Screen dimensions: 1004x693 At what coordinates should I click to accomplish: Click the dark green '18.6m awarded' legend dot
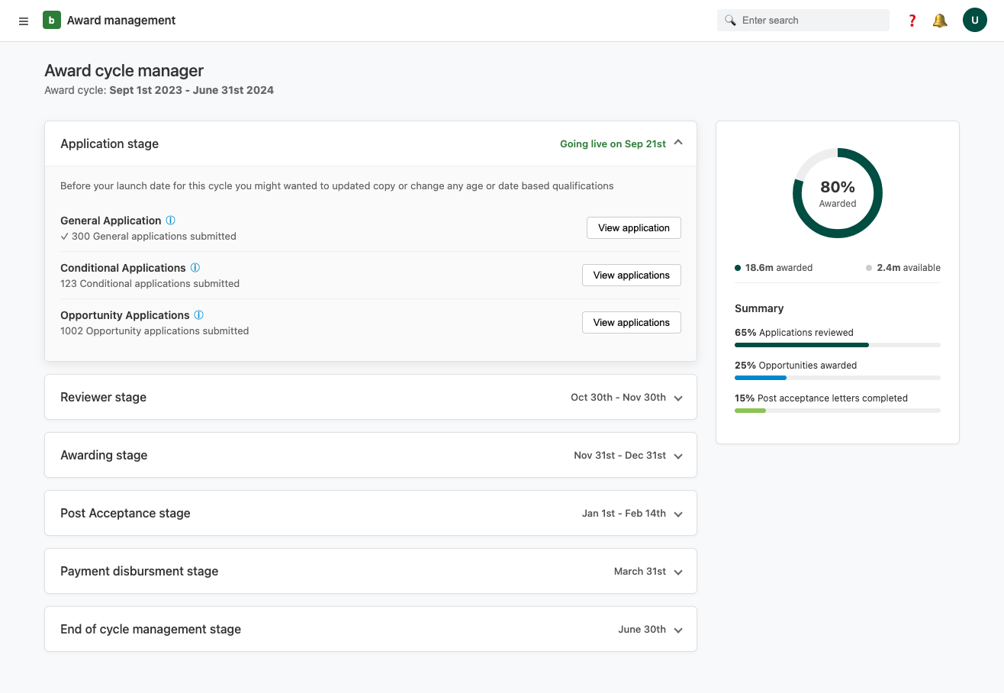tap(738, 268)
